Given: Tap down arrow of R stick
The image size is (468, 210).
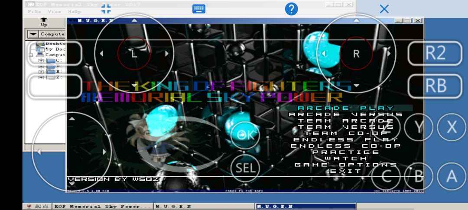Looking at the screenshot, I should (x=356, y=86).
